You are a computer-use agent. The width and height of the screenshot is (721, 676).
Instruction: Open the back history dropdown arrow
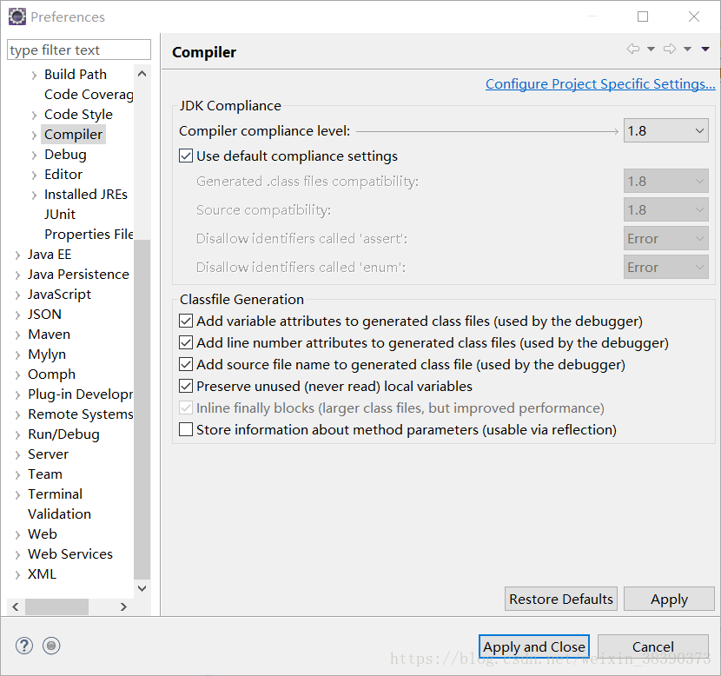pos(652,50)
